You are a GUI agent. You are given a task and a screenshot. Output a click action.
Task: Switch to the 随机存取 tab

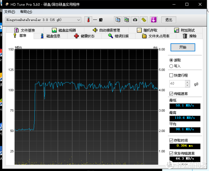[147, 30]
